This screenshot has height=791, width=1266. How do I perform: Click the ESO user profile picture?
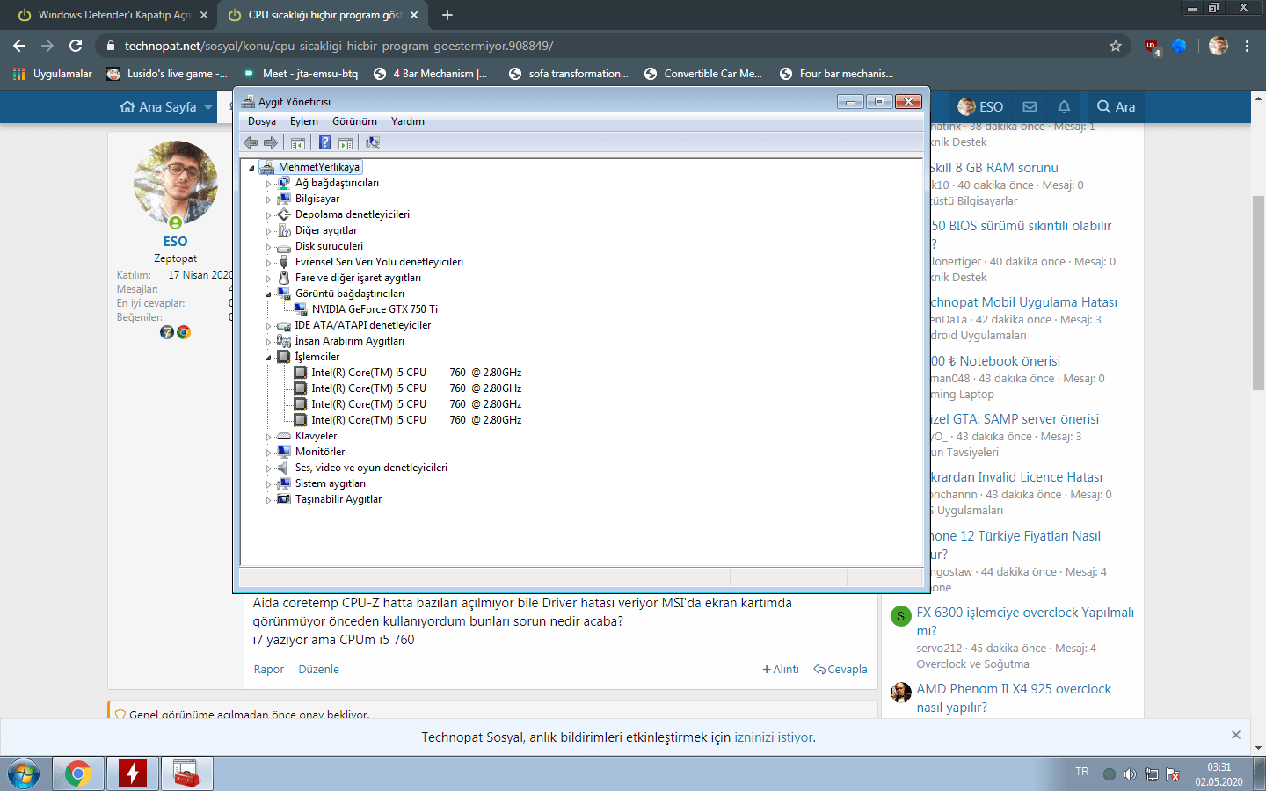coord(175,182)
